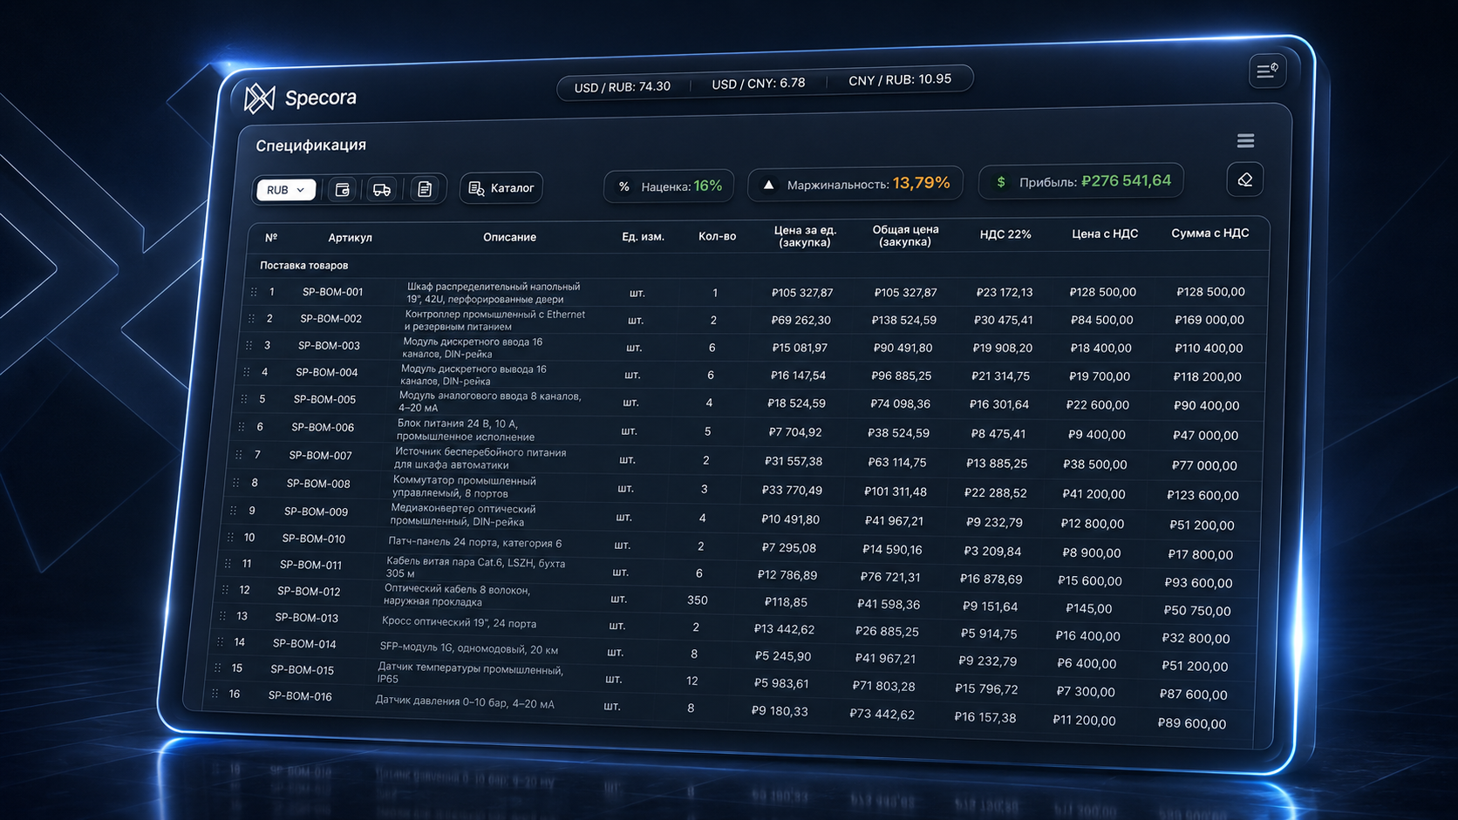Image resolution: width=1458 pixels, height=820 pixels.
Task: Click the Specora logo
Action: 300,98
